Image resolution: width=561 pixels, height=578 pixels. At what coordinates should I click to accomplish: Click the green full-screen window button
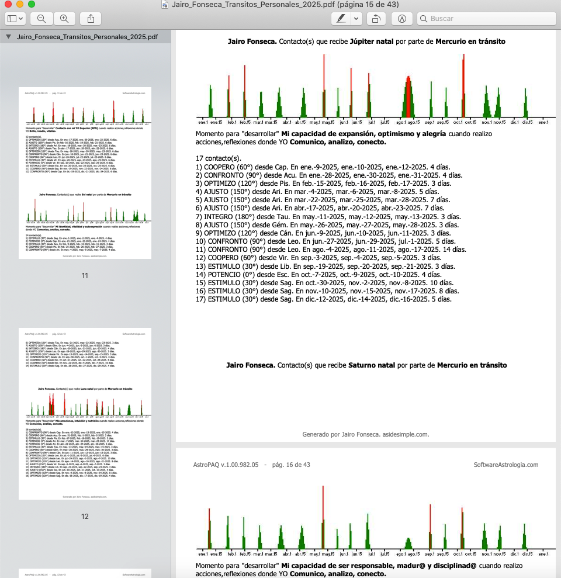tap(32, 5)
